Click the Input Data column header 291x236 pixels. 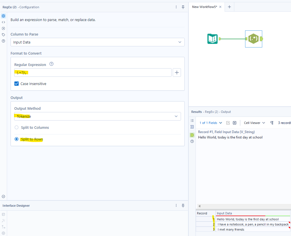(x=253, y=213)
